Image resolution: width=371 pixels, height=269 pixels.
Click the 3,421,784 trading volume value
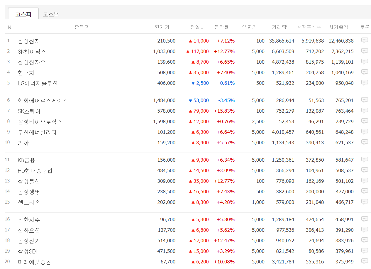pyautogui.click(x=283, y=262)
